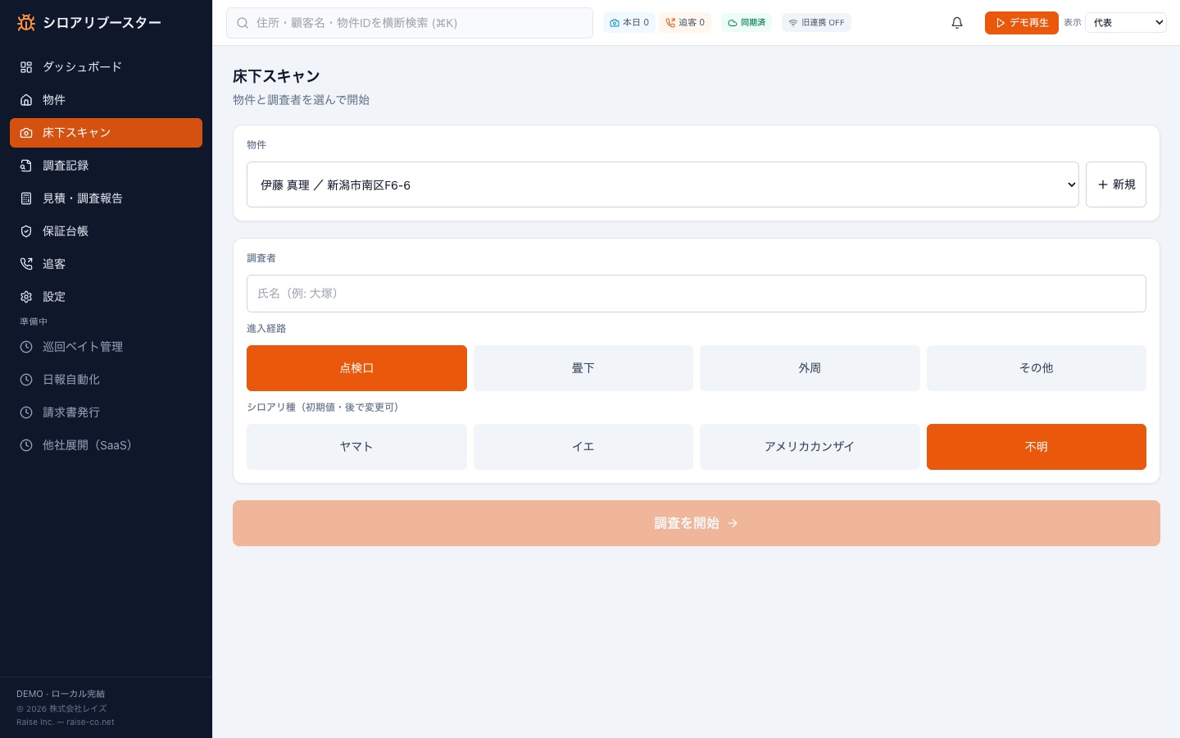Select その他 entry route
The image size is (1180, 738).
tap(1037, 368)
